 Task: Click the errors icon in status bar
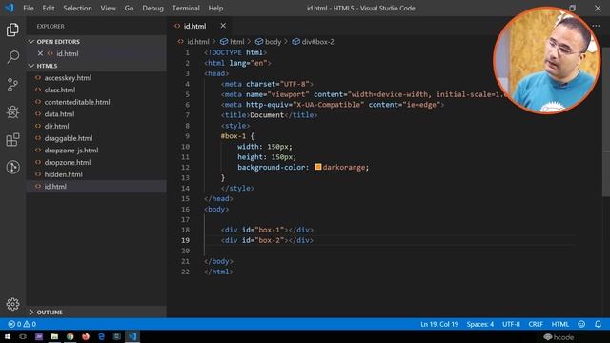click(x=11, y=324)
